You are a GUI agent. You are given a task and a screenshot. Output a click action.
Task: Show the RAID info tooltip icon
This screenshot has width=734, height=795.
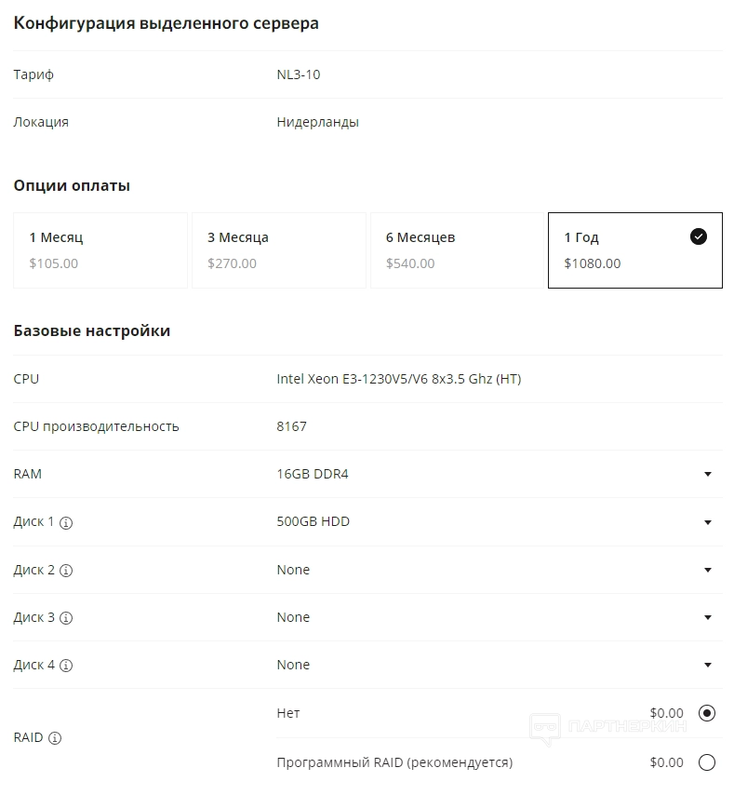tap(55, 738)
